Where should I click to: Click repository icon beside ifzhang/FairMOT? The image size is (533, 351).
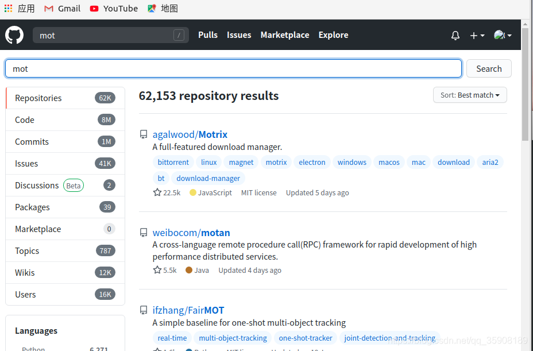144,310
